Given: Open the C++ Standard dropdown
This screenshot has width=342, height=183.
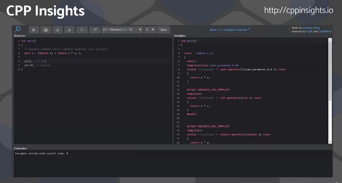Looking at the screenshot, I should point(122,30).
